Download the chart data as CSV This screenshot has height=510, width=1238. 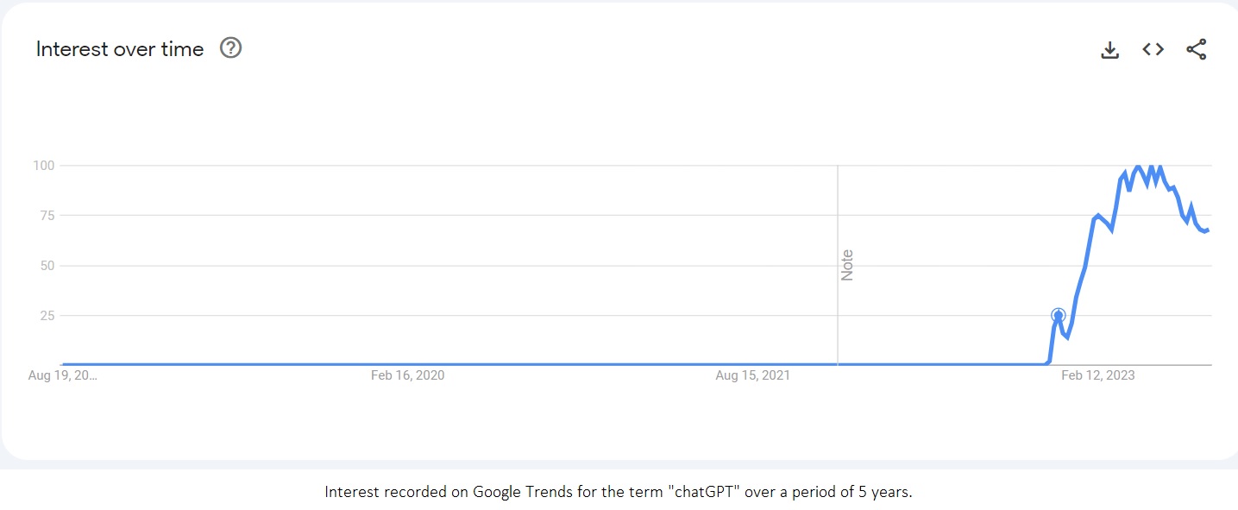point(1110,50)
